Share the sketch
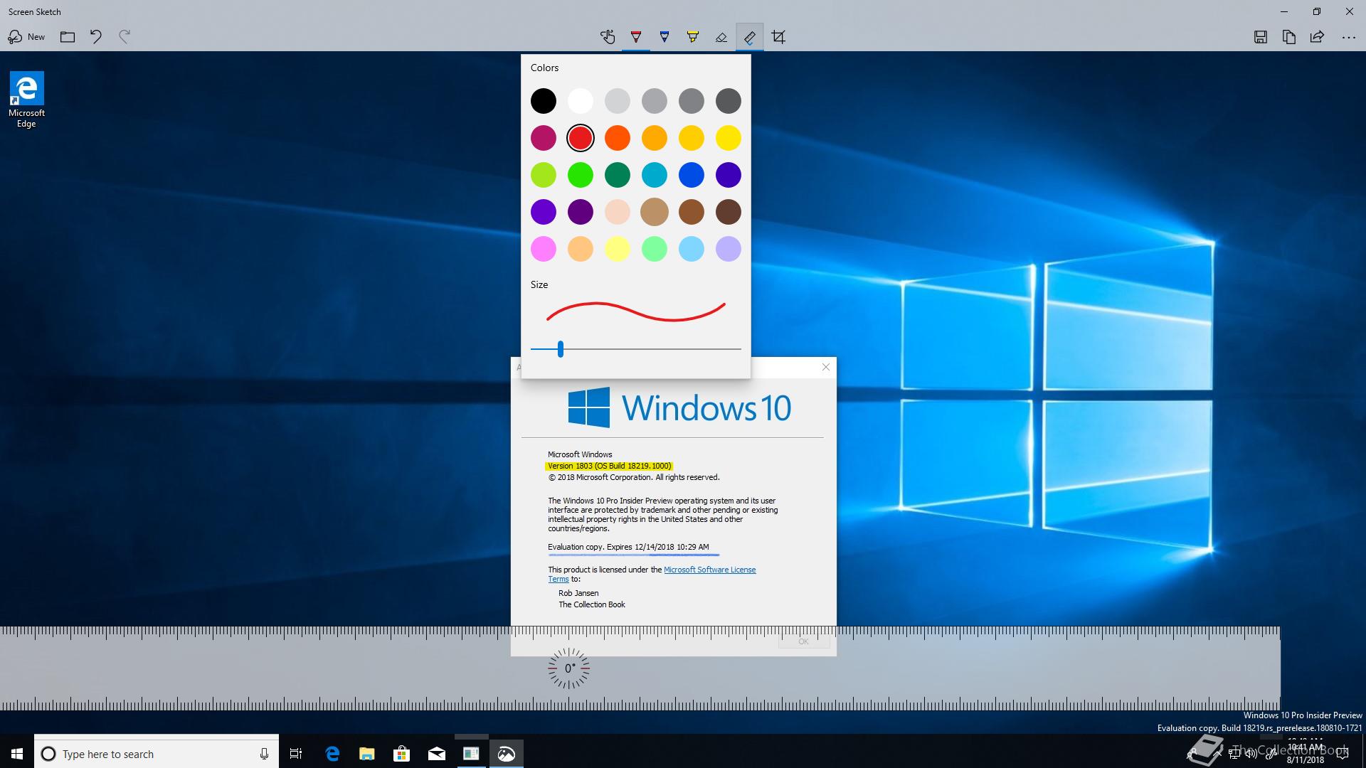The height and width of the screenshot is (768, 1366). coord(1318,37)
